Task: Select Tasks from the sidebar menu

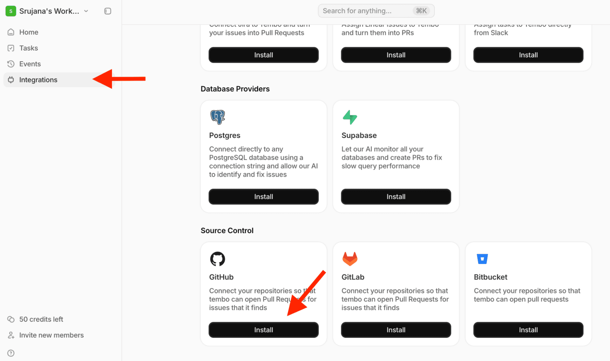Action: click(x=29, y=48)
